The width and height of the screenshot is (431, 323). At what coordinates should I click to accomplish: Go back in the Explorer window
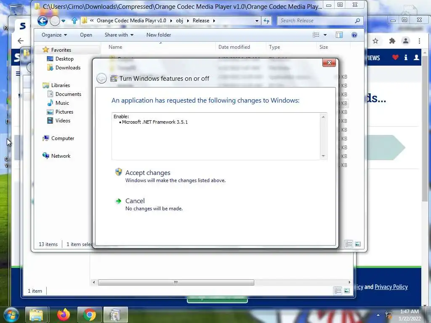tap(43, 21)
